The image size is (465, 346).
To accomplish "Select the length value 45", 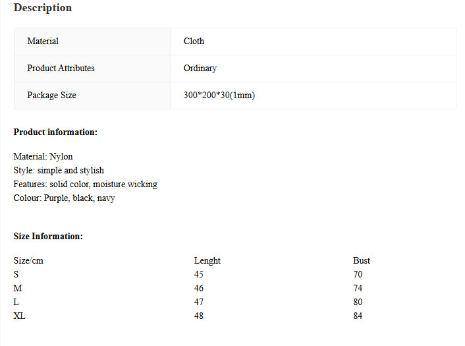I will pos(199,274).
